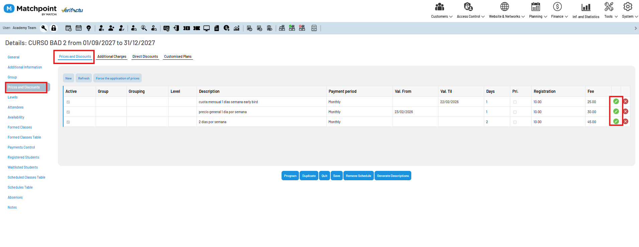Click the cash register with green check

click(x=292, y=28)
